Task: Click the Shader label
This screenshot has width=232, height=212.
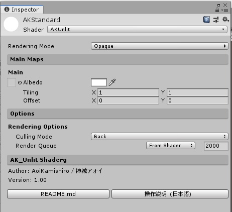Action: point(34,30)
